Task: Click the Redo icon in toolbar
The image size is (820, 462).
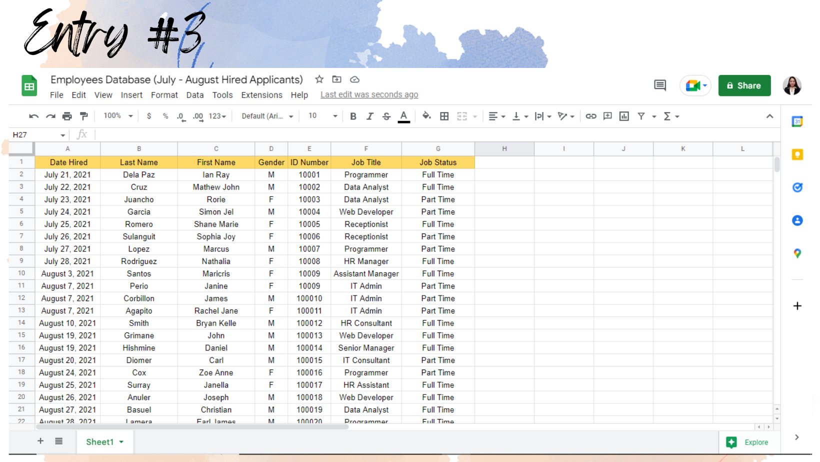Action: 50,116
